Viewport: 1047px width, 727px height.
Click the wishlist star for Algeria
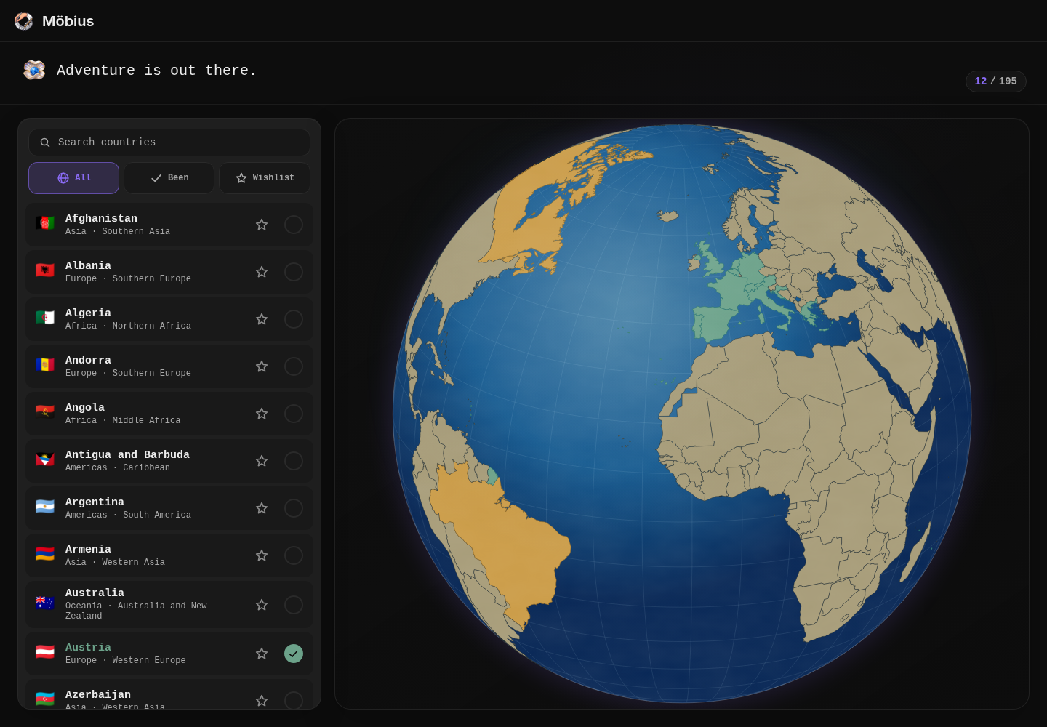coord(262,319)
